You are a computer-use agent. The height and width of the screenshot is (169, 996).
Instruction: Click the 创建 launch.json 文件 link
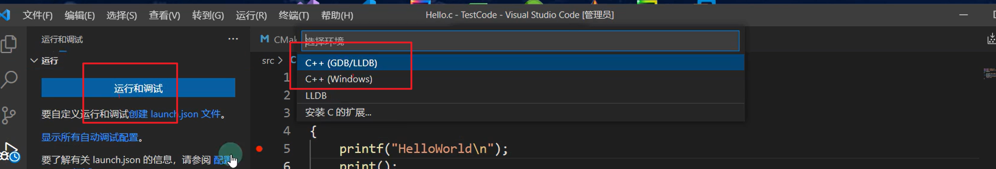tap(175, 114)
